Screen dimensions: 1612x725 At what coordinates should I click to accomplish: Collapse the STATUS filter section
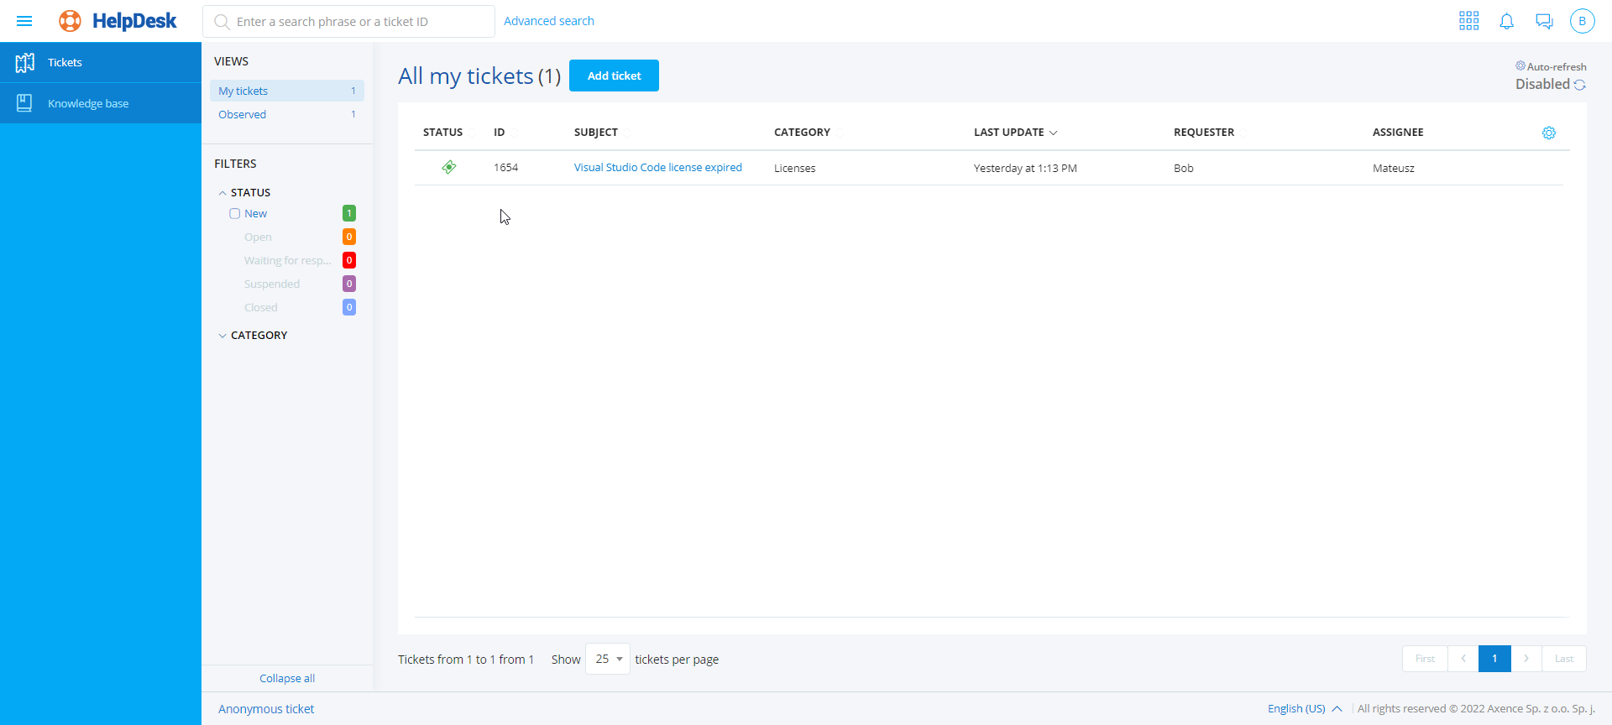222,193
